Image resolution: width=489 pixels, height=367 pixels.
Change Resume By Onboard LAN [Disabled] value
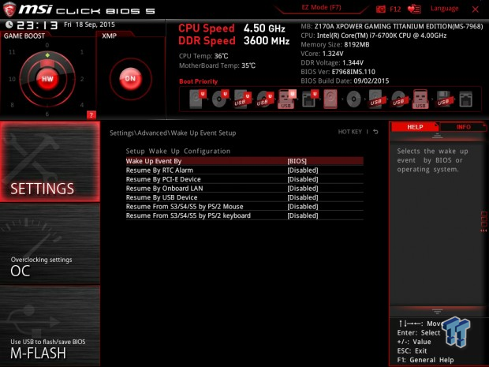pyautogui.click(x=303, y=189)
